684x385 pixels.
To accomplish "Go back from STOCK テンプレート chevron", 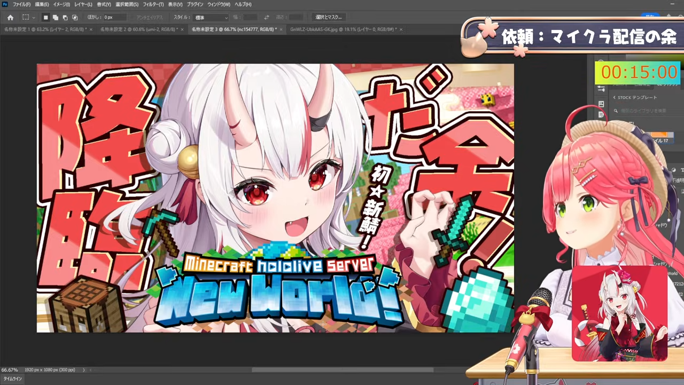I will (615, 97).
